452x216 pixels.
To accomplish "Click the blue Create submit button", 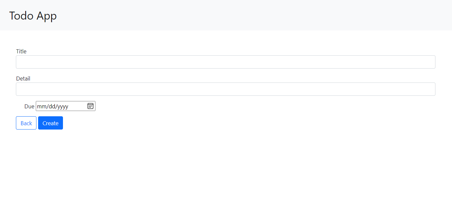I will 50,123.
